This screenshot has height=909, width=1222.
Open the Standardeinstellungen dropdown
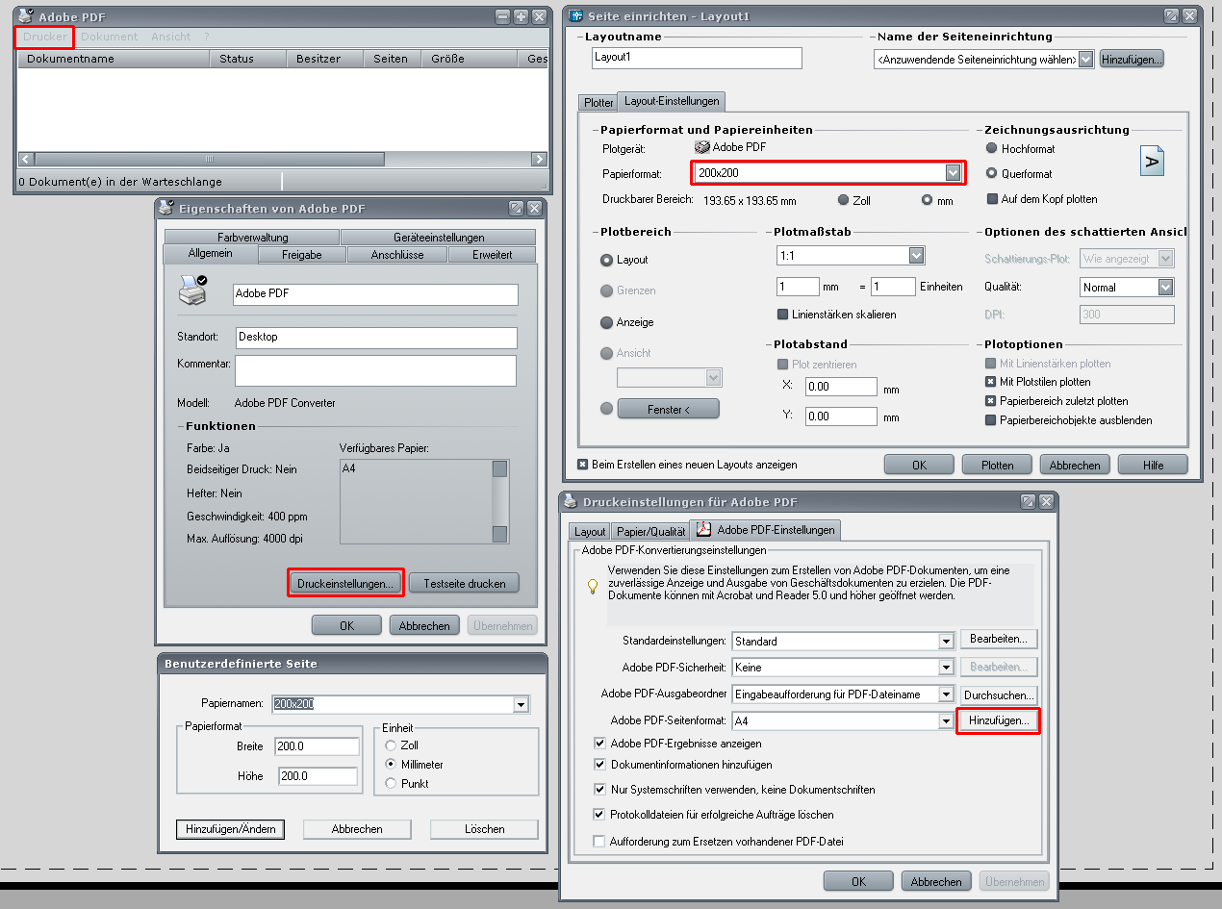coord(946,642)
